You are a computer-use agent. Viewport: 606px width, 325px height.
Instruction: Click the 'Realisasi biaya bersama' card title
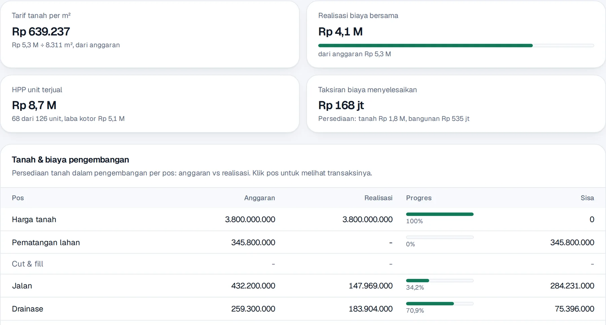358,15
